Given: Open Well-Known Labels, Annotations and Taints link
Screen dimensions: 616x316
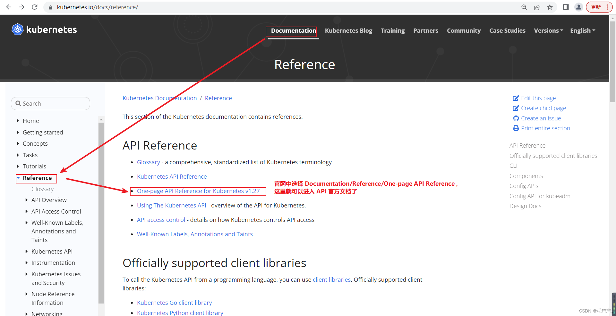Looking at the screenshot, I should (195, 234).
